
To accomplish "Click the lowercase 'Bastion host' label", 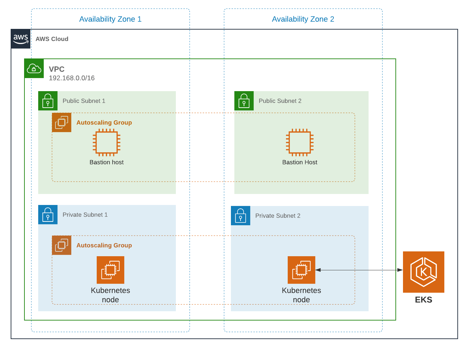I will point(107,162).
